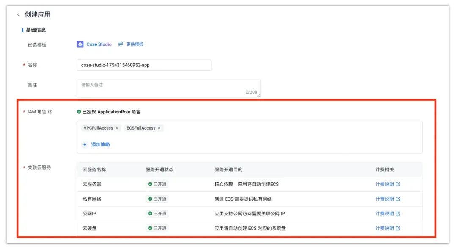Image resolution: width=457 pixels, height=251 pixels.
Task: Remove the ECSFullAccess policy tag
Action: tap(159, 128)
